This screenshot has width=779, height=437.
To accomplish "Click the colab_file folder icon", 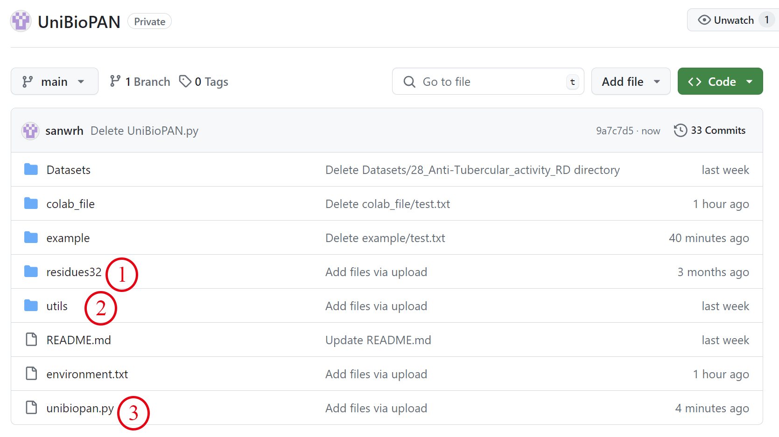I will coord(31,204).
